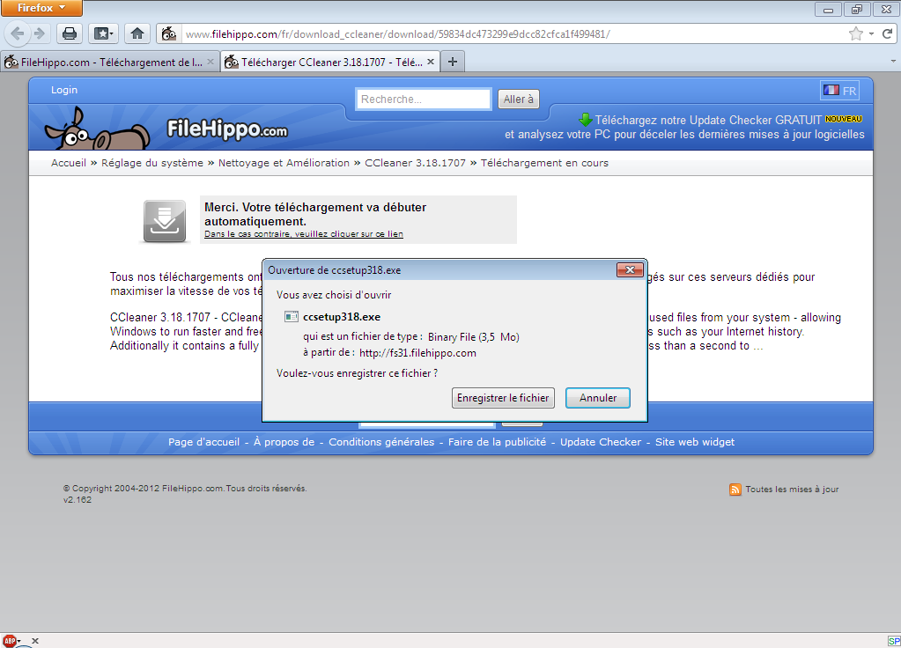This screenshot has height=648, width=901.
Task: Click the FileHippo.com logo
Action: (227, 129)
